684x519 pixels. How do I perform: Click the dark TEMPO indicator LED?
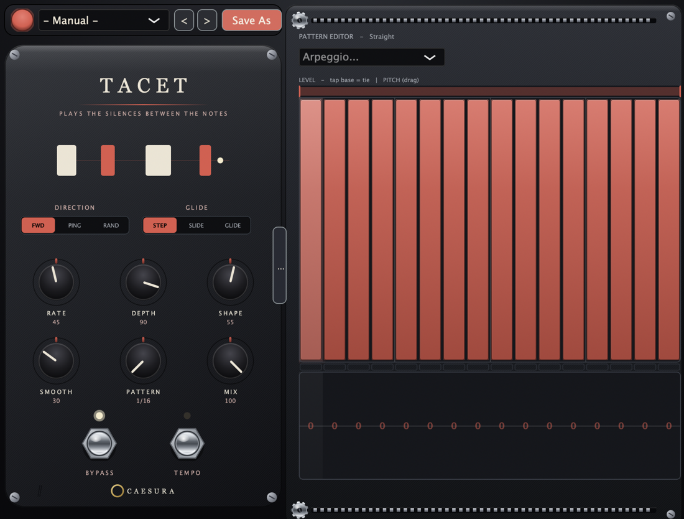[187, 416]
